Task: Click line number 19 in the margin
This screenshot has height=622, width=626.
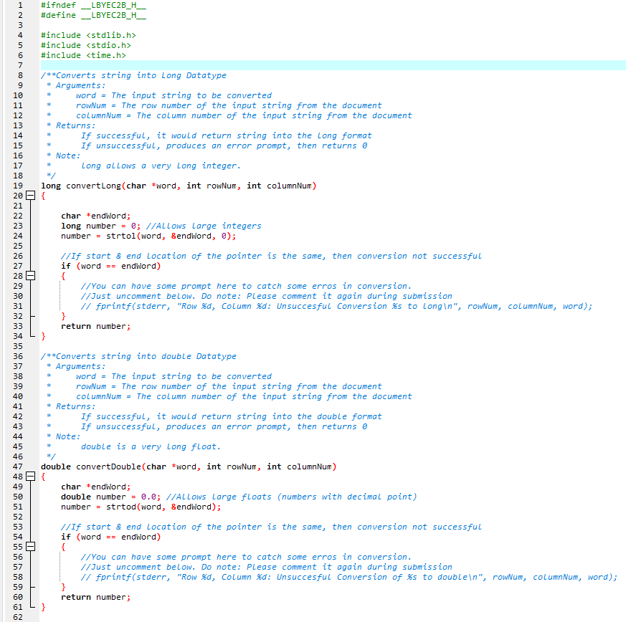Action: pyautogui.click(x=18, y=186)
